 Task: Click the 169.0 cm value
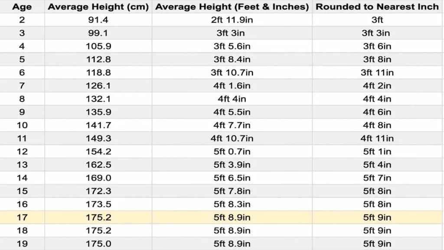(x=98, y=178)
